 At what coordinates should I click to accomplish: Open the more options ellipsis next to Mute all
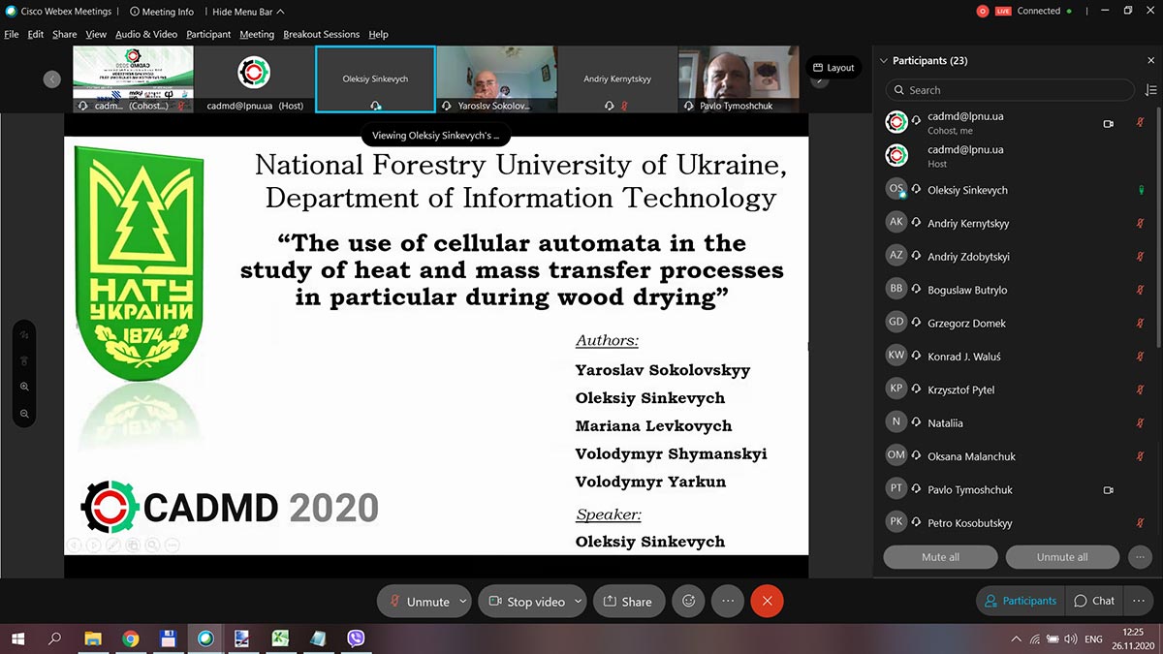1140,556
